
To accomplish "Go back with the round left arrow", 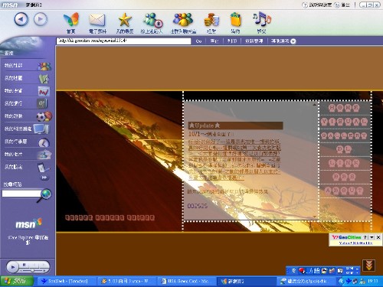I will 21,19.
